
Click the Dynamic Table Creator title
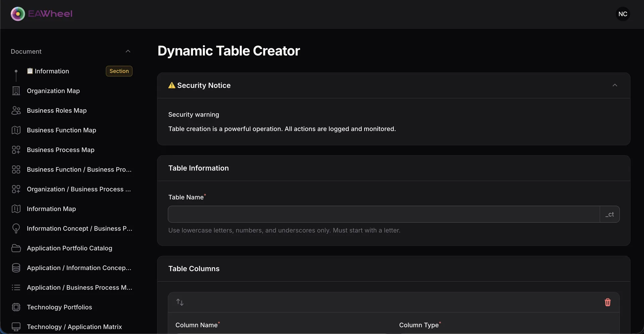coord(229,51)
